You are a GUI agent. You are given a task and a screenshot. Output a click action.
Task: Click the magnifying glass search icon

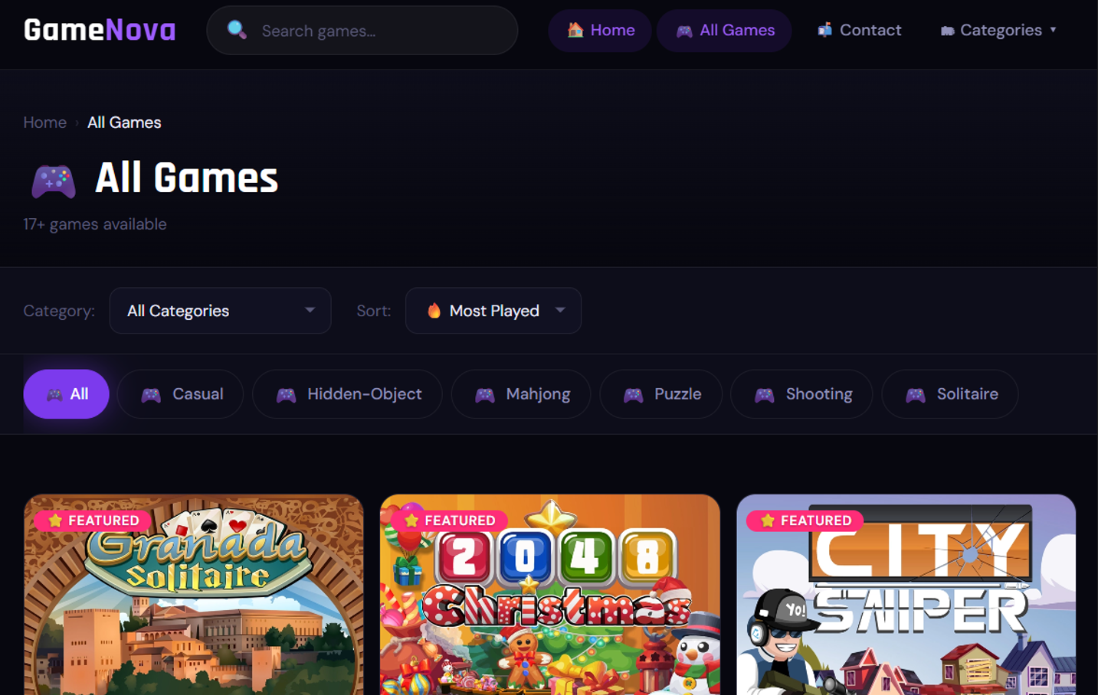point(236,31)
